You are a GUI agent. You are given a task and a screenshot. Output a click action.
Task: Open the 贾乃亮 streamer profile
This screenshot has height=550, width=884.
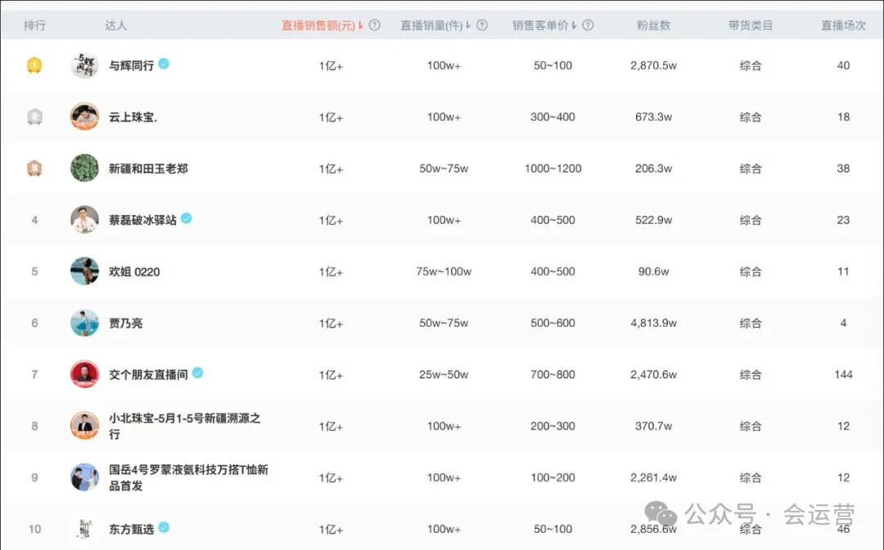click(125, 322)
